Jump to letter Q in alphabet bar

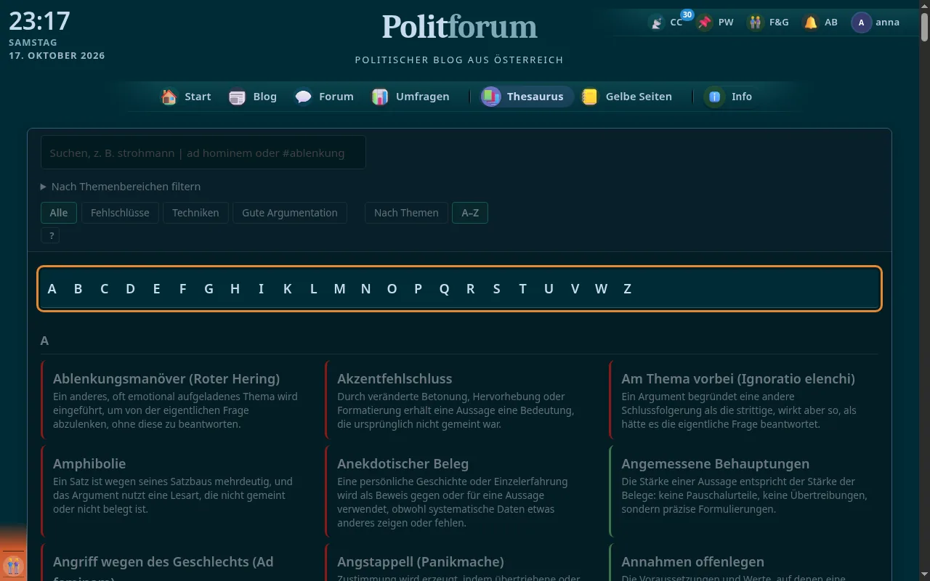coord(444,289)
